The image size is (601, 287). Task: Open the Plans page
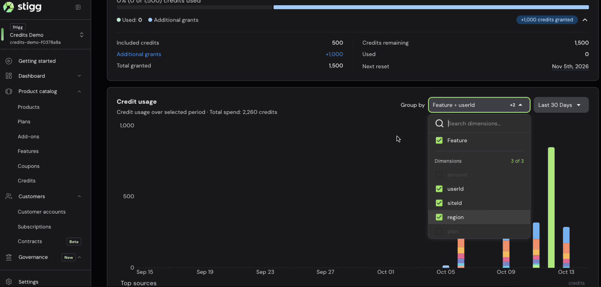(x=24, y=122)
